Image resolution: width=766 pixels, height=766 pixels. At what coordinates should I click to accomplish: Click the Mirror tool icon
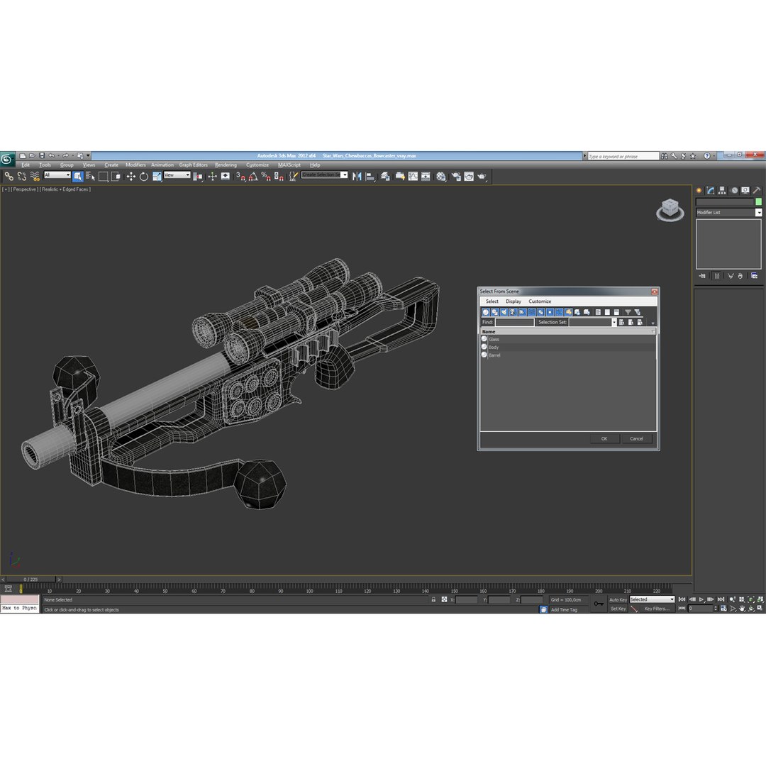[x=357, y=177]
